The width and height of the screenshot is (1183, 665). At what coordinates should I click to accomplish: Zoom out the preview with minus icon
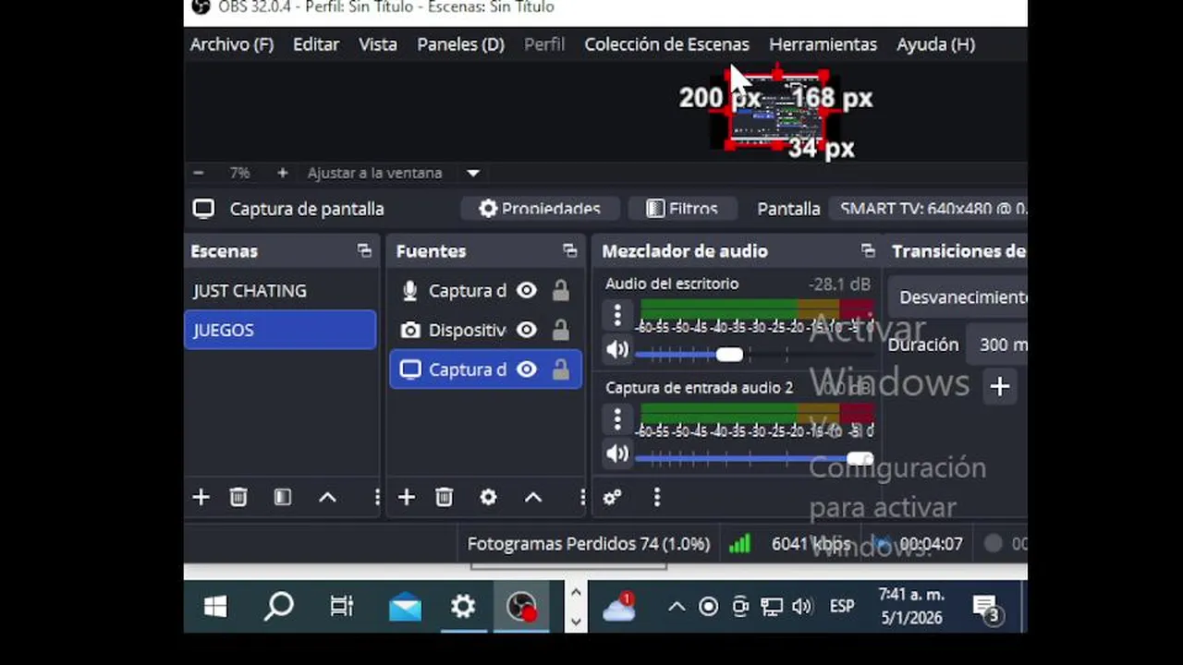tap(198, 173)
